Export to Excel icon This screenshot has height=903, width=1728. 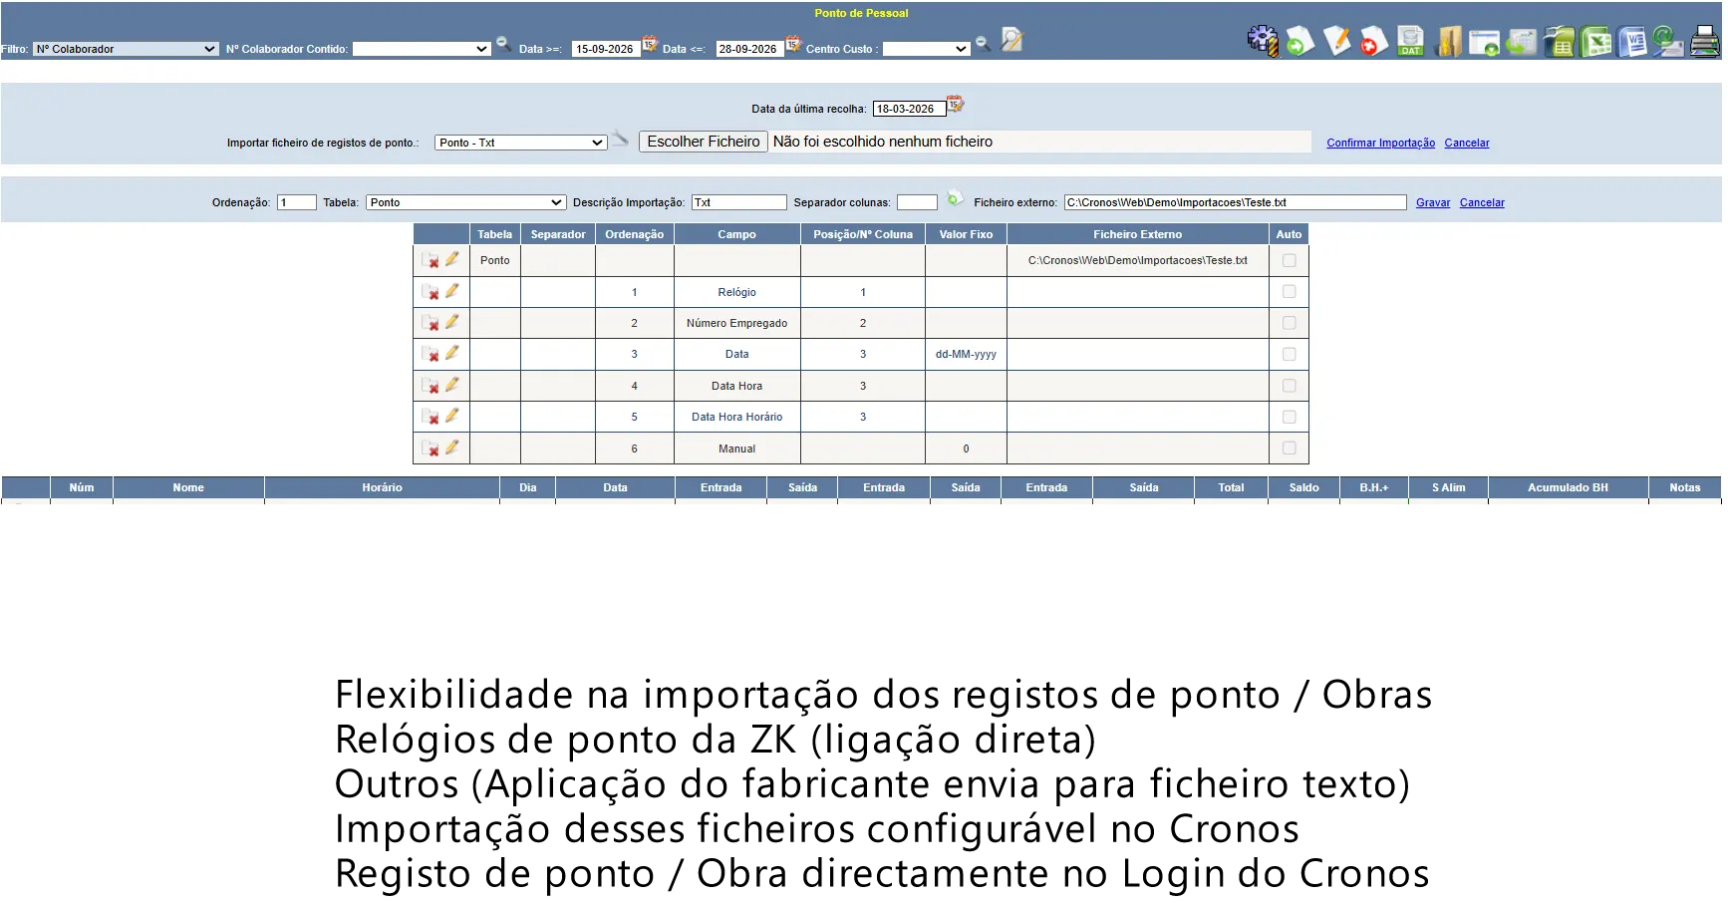tap(1595, 42)
